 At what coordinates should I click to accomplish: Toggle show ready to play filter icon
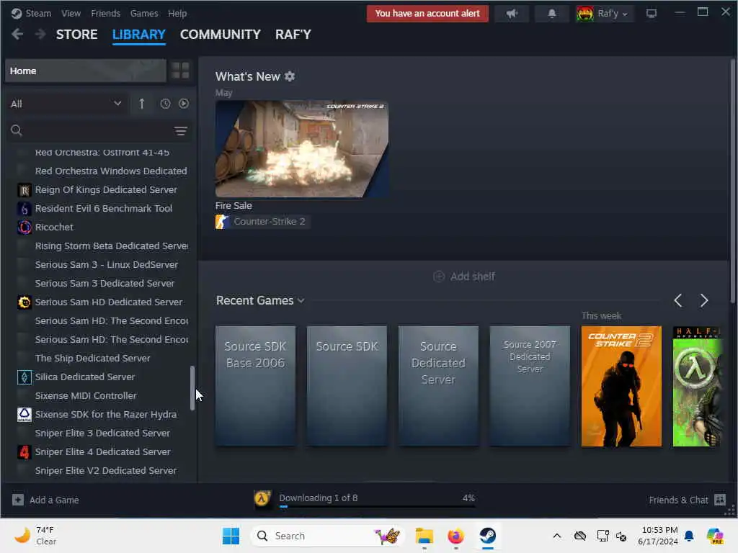pos(184,104)
